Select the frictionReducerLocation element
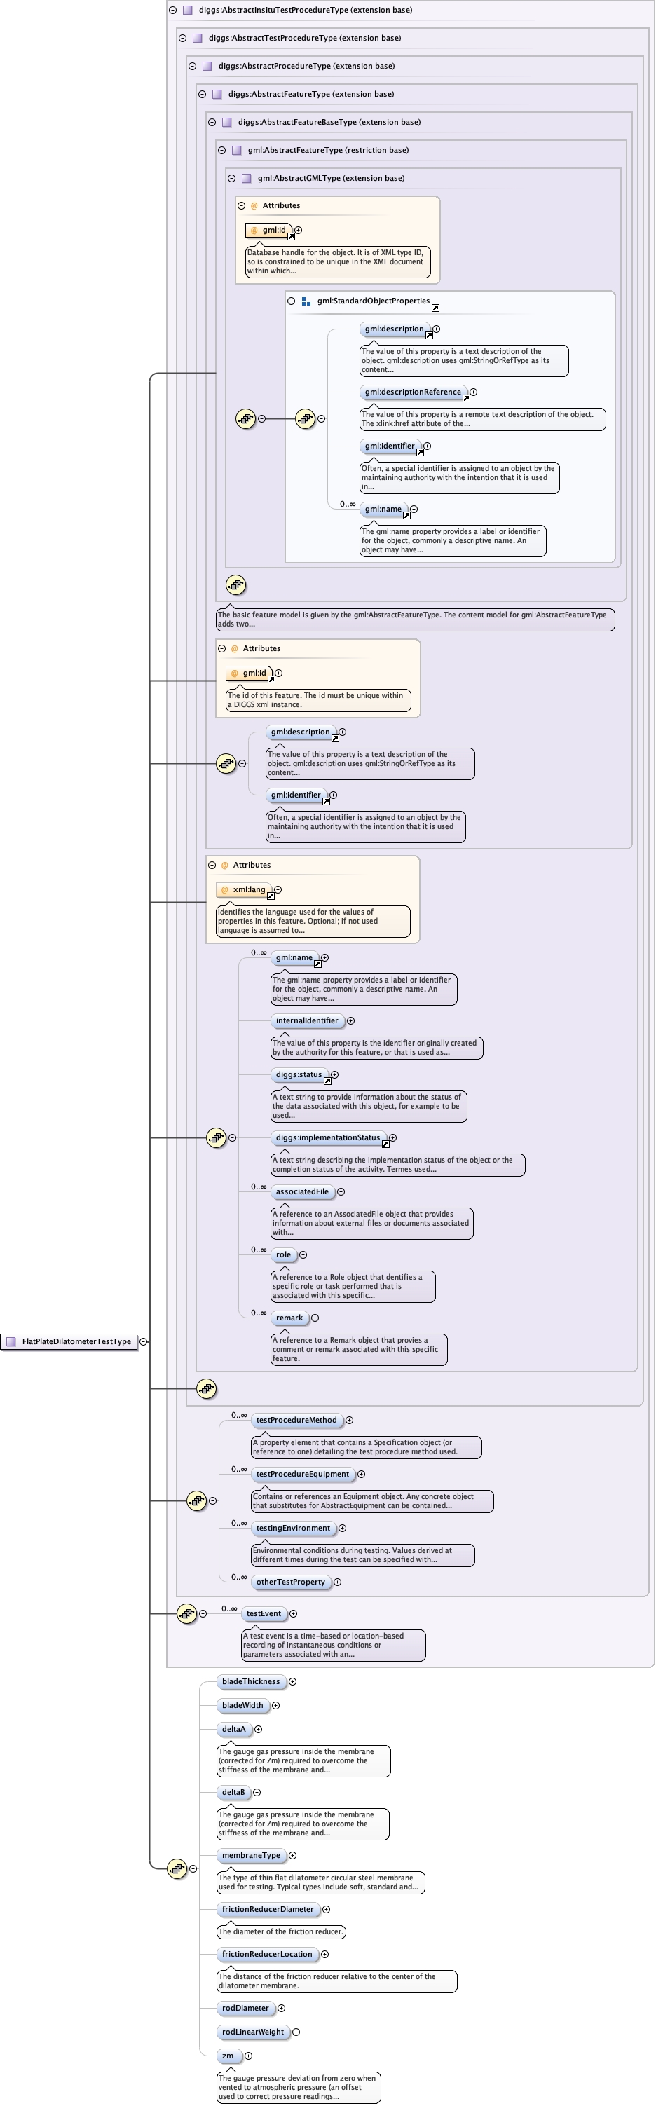The image size is (656, 2106). click(x=266, y=1954)
